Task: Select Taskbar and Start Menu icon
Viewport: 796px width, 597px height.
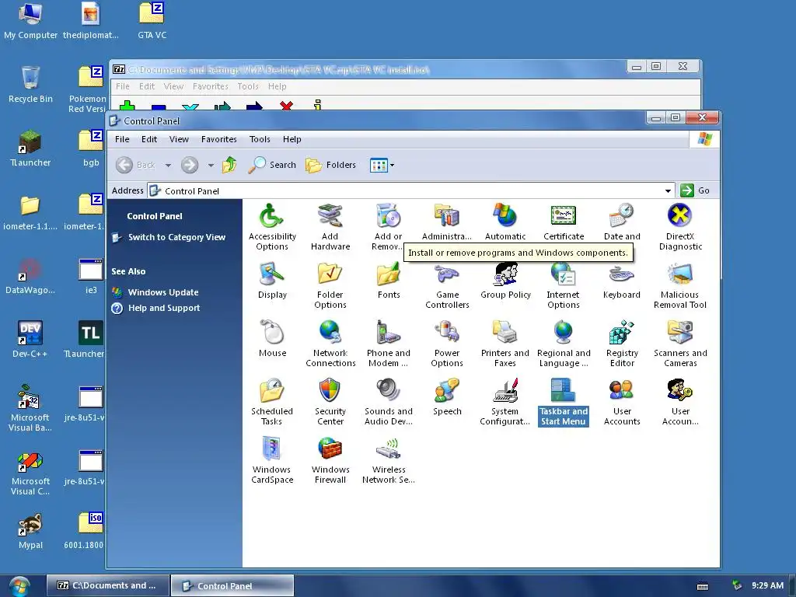Action: click(564, 402)
